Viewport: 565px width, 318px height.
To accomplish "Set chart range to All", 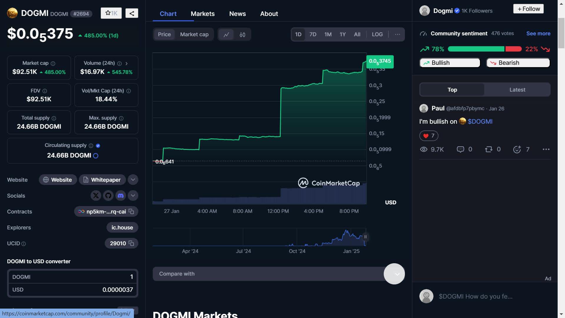I will click(x=357, y=34).
